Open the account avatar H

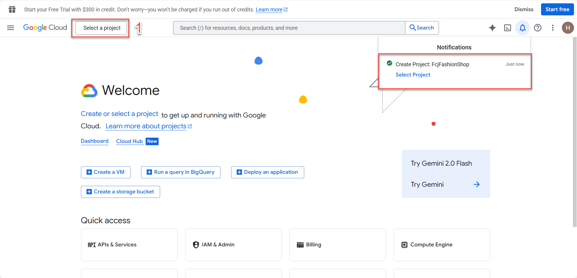(x=568, y=28)
